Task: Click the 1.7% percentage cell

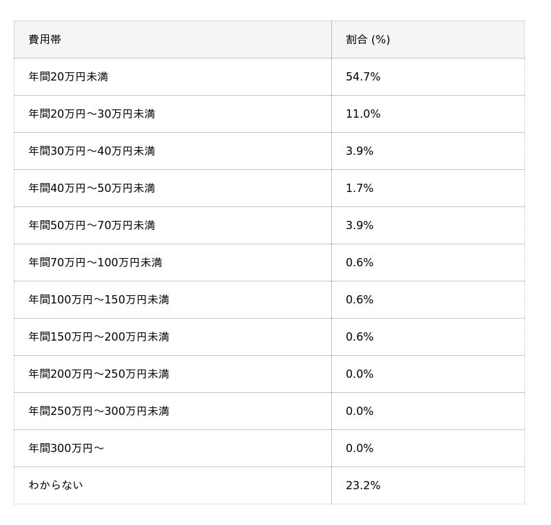Action: tap(360, 189)
